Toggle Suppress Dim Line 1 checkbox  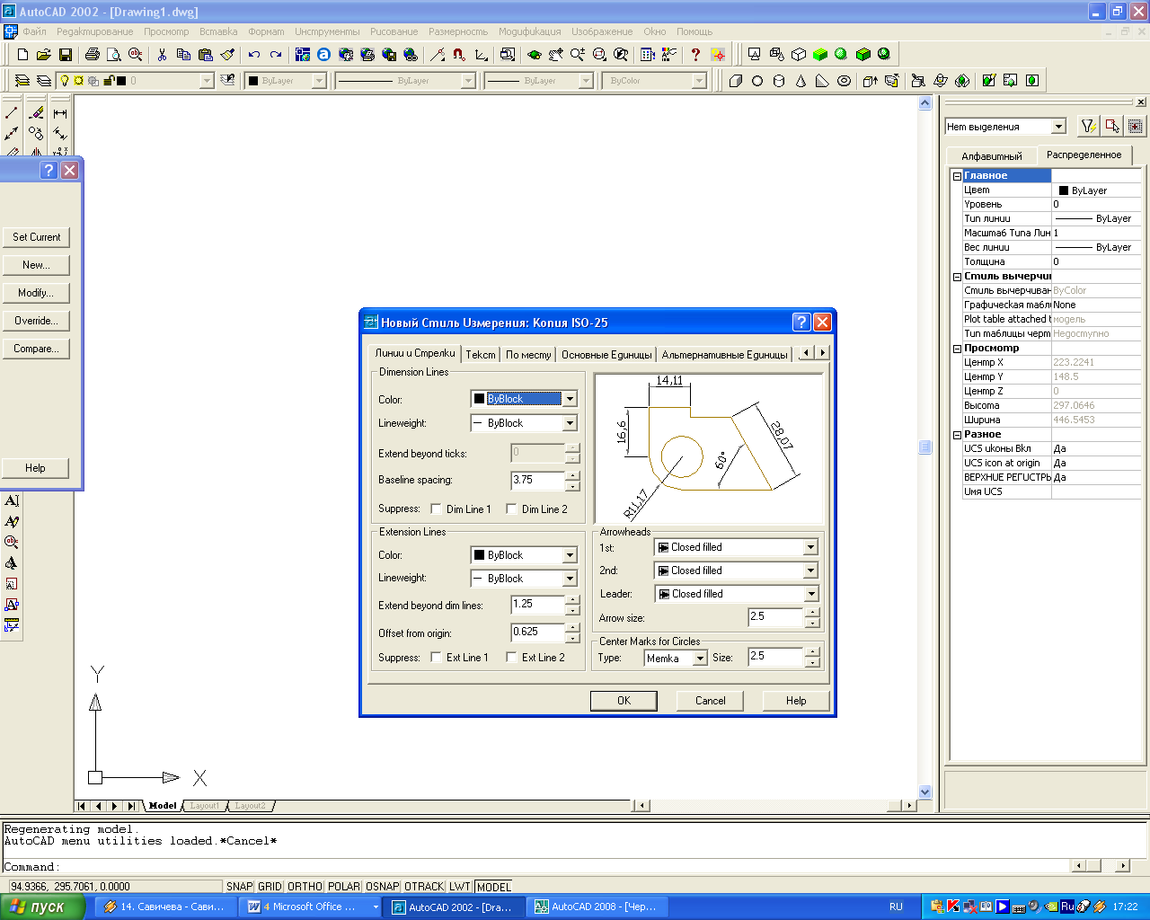tap(436, 509)
